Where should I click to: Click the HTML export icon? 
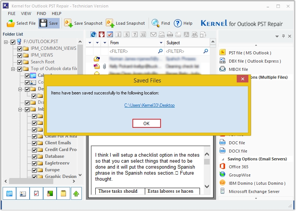[x=195, y=34]
